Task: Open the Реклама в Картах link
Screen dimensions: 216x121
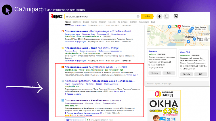Action: point(153,84)
